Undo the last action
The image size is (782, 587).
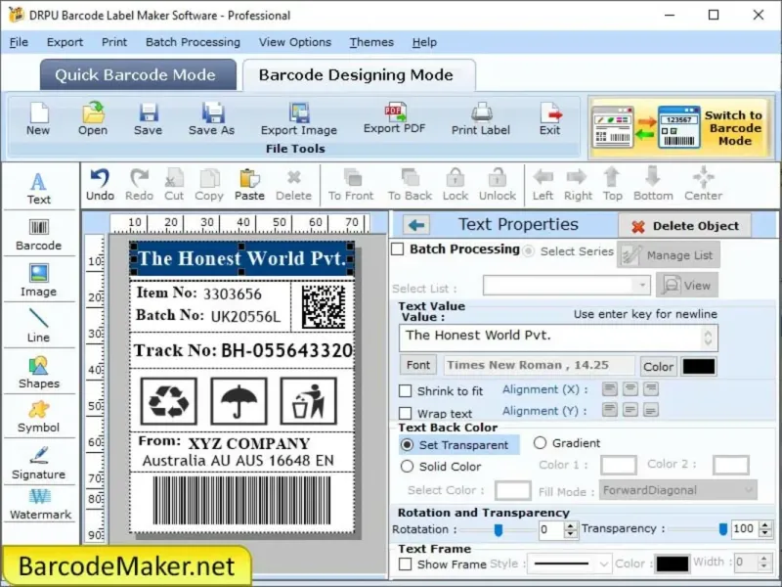tap(100, 185)
